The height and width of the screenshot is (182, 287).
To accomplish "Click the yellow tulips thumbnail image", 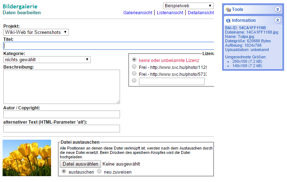I will [27, 158].
